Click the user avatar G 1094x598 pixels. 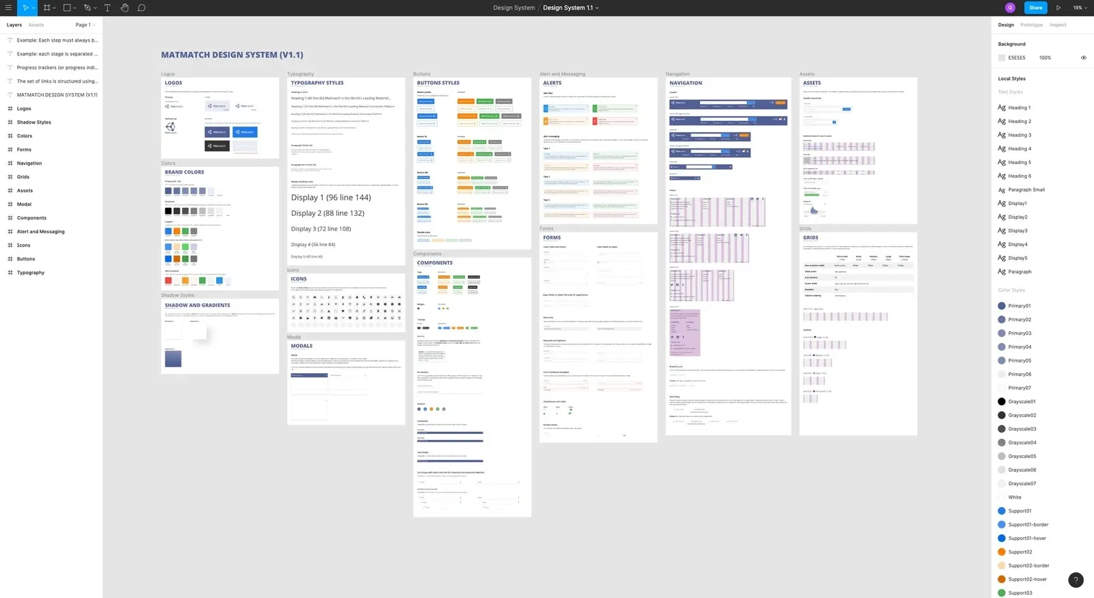tap(1010, 8)
